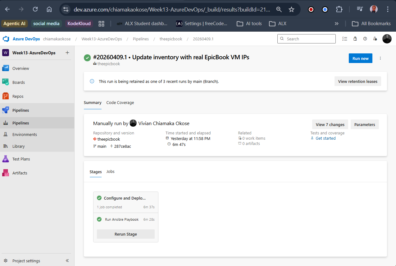This screenshot has width=396, height=266.
Task: Click View retention leases button
Action: coord(358,81)
